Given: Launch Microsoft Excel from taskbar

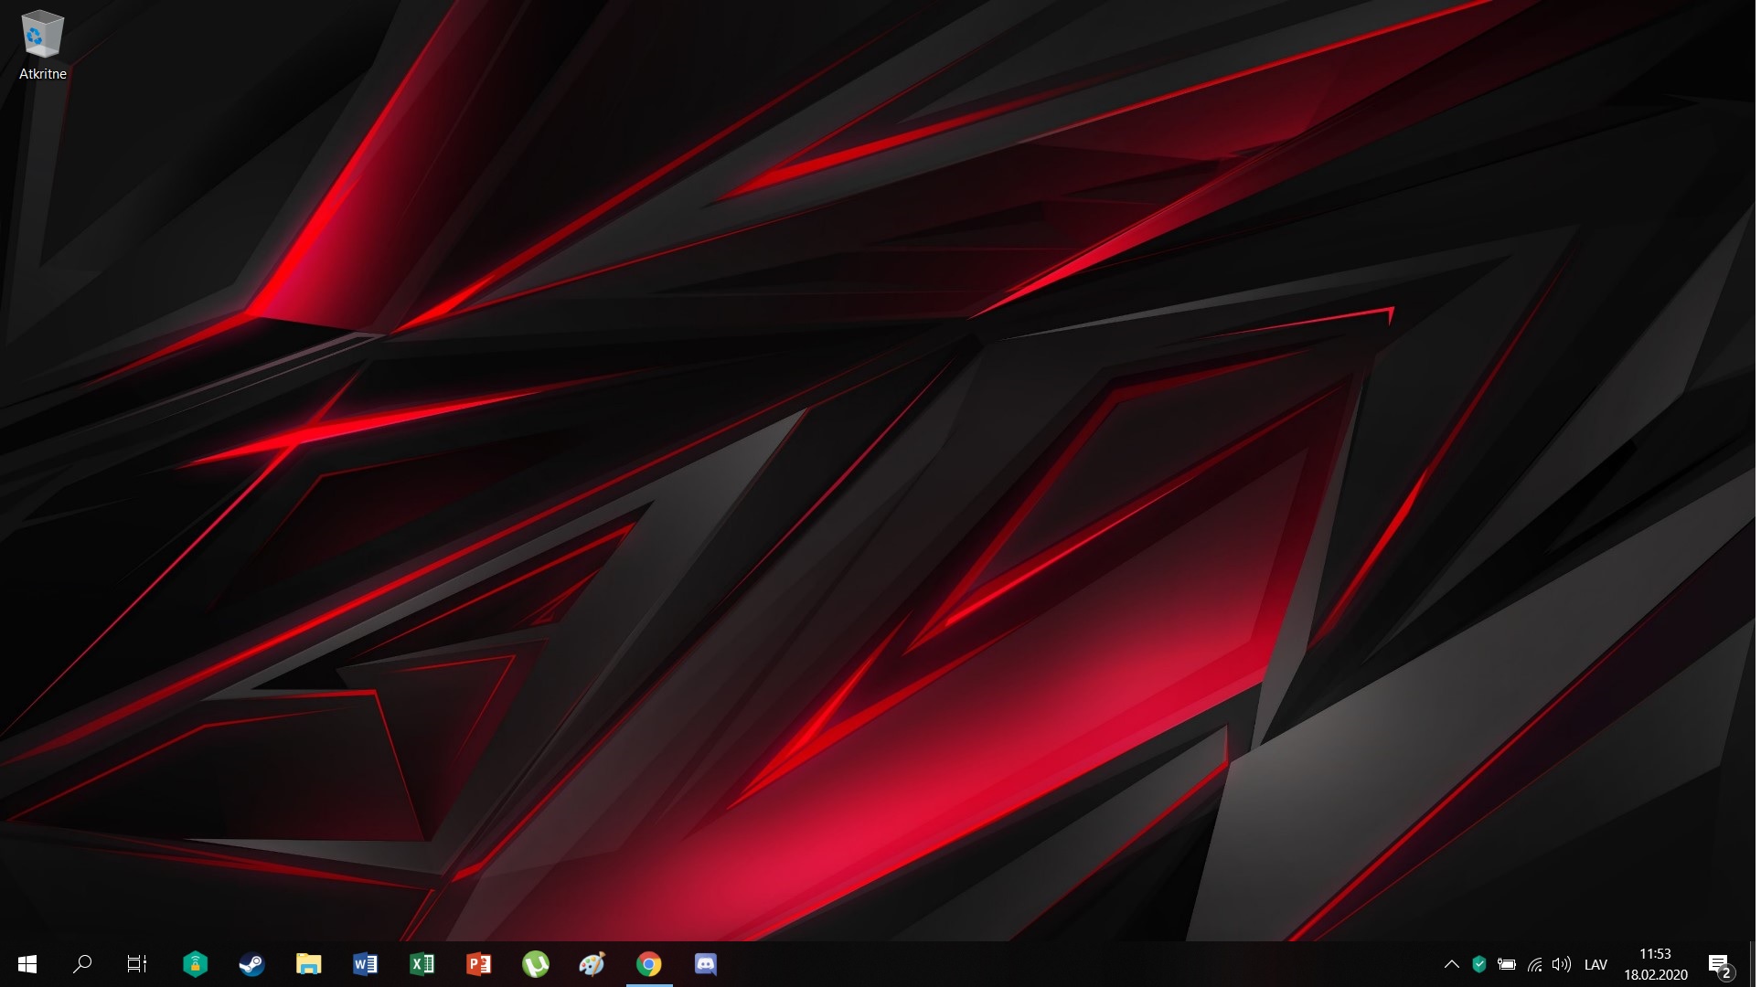Looking at the screenshot, I should pos(422,964).
